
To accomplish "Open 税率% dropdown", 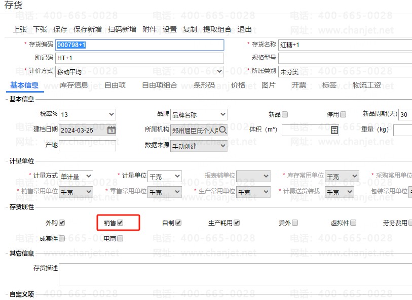I will pyautogui.click(x=87, y=115).
